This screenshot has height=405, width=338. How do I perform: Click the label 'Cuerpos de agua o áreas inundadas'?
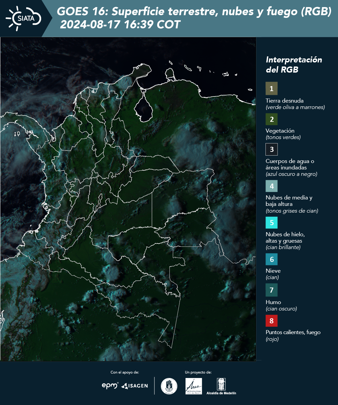pyautogui.click(x=290, y=164)
